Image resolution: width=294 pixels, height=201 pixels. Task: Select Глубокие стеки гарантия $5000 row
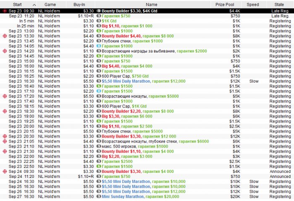pyautogui.click(x=147, y=131)
